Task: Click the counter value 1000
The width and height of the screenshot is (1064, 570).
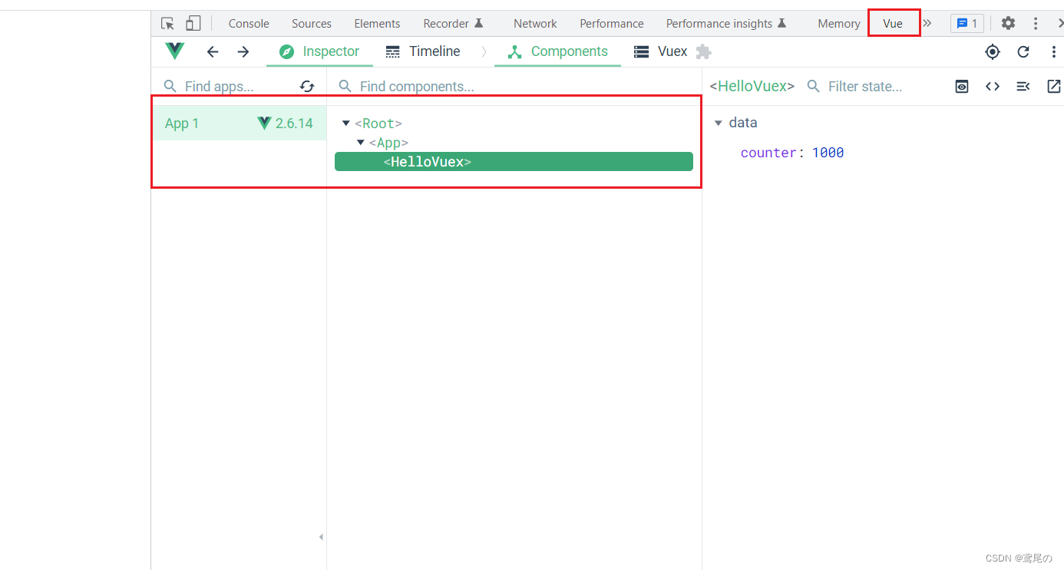Action: coord(828,153)
